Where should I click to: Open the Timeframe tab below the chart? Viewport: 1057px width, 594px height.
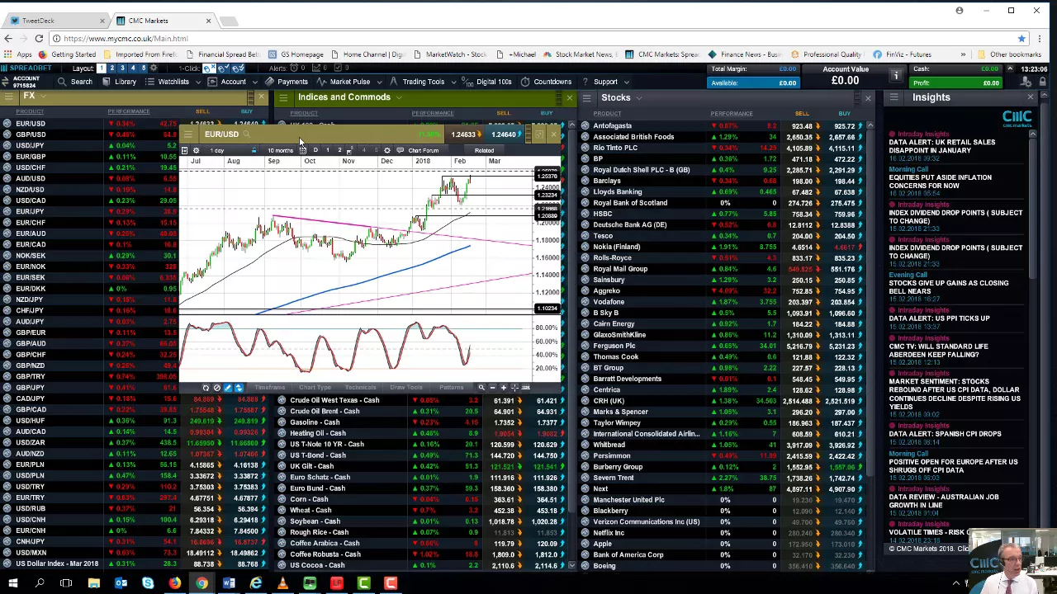click(x=270, y=388)
